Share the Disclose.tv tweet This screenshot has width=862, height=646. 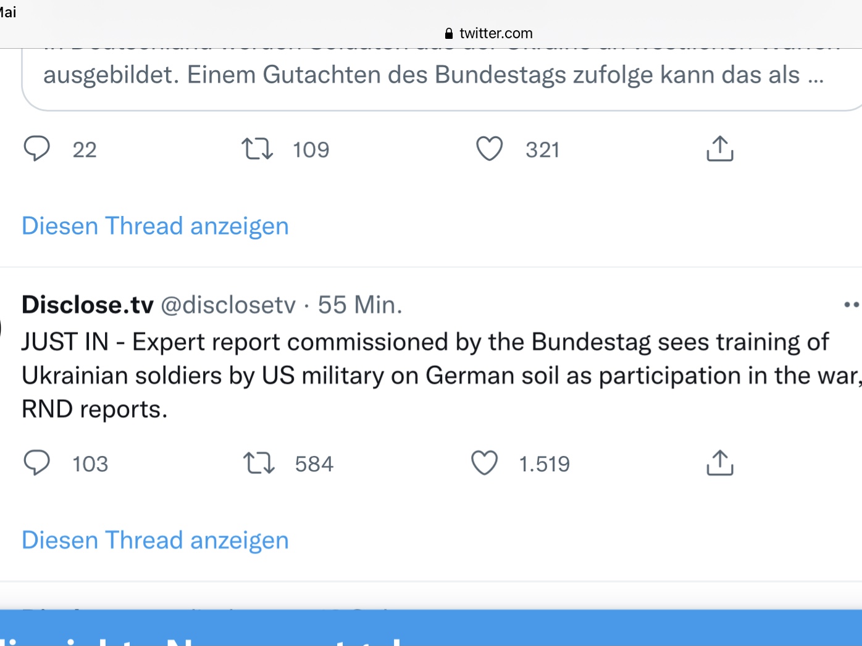[719, 463]
